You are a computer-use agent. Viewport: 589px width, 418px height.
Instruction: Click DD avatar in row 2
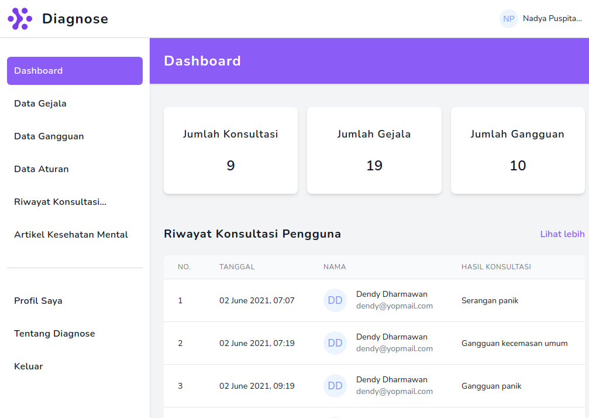tap(335, 343)
